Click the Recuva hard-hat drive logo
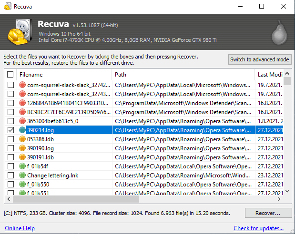The height and width of the screenshot is (234, 295). [20, 32]
